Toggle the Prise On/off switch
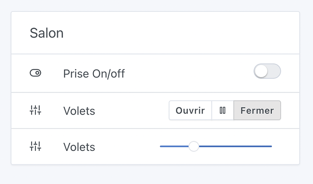313x184 pixels. 267,71
